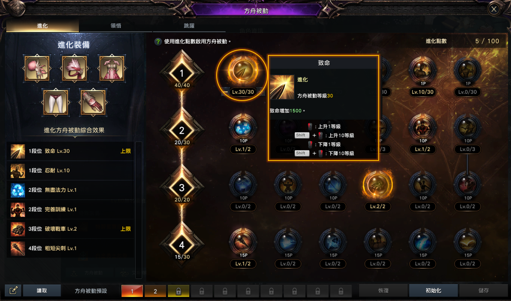Click the 初始化 reset button

pyautogui.click(x=433, y=290)
